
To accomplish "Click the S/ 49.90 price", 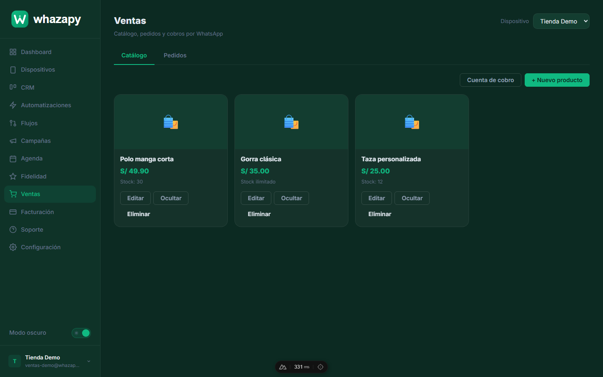I will tap(134, 171).
